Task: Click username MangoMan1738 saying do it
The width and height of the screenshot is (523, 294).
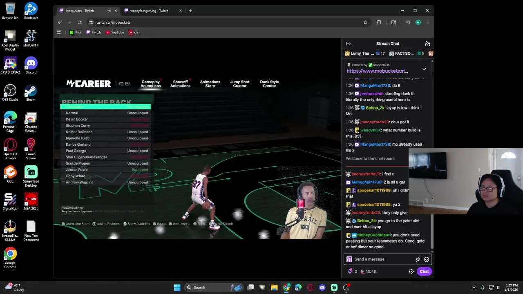Action: [x=375, y=86]
